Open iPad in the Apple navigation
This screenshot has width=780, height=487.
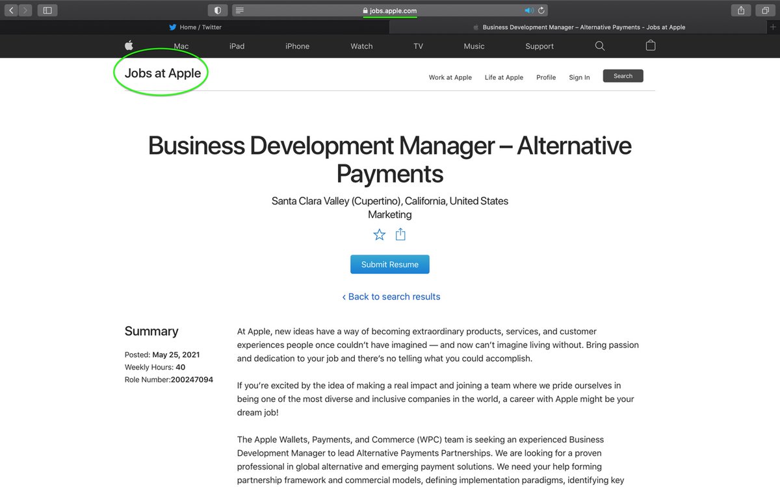click(x=237, y=46)
